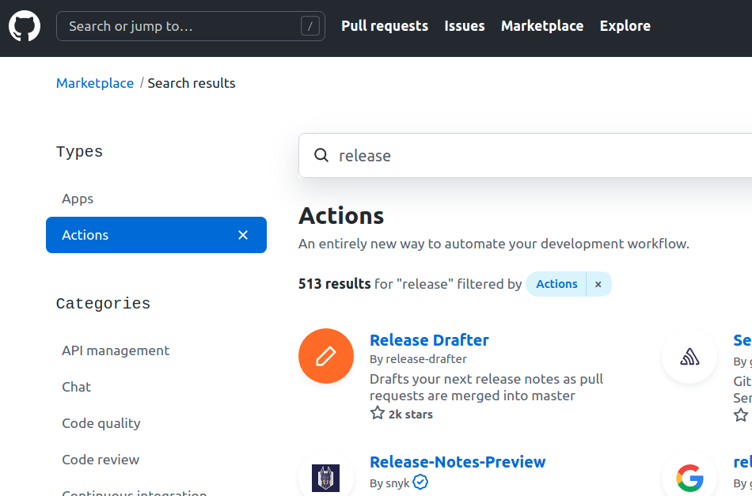Open Explore in top navigation
The height and width of the screenshot is (496, 752).
coord(625,26)
